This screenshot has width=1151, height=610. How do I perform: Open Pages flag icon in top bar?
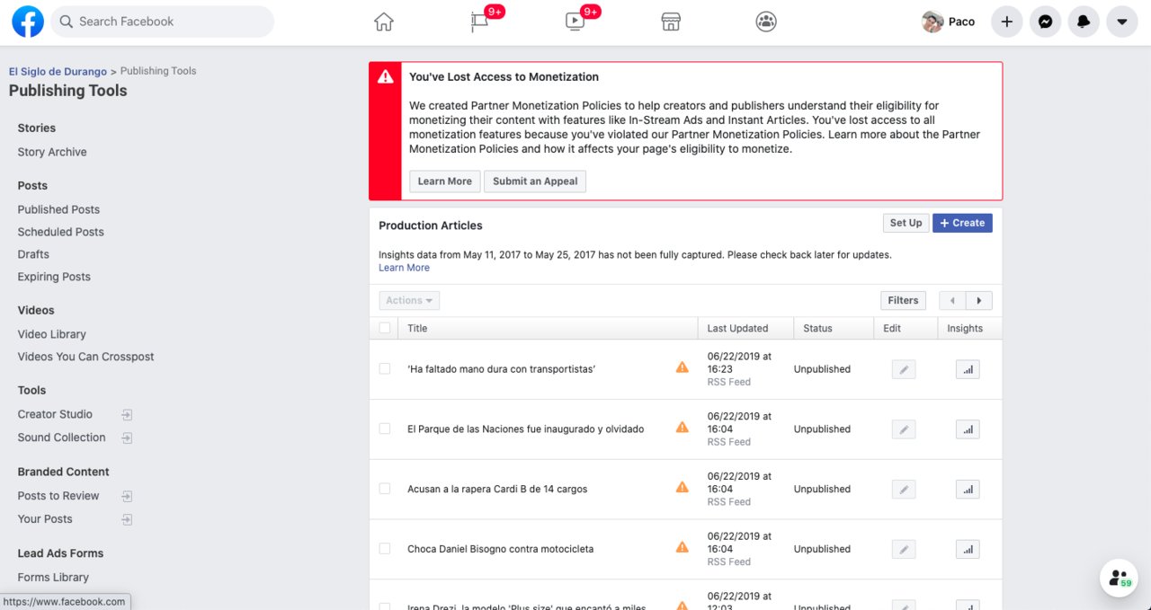(480, 22)
